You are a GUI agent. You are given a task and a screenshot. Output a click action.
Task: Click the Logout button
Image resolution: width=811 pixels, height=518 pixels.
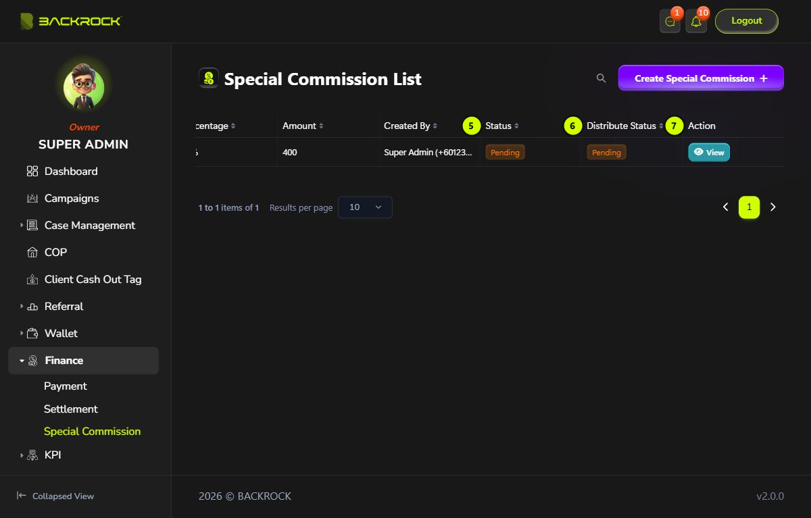pos(747,21)
